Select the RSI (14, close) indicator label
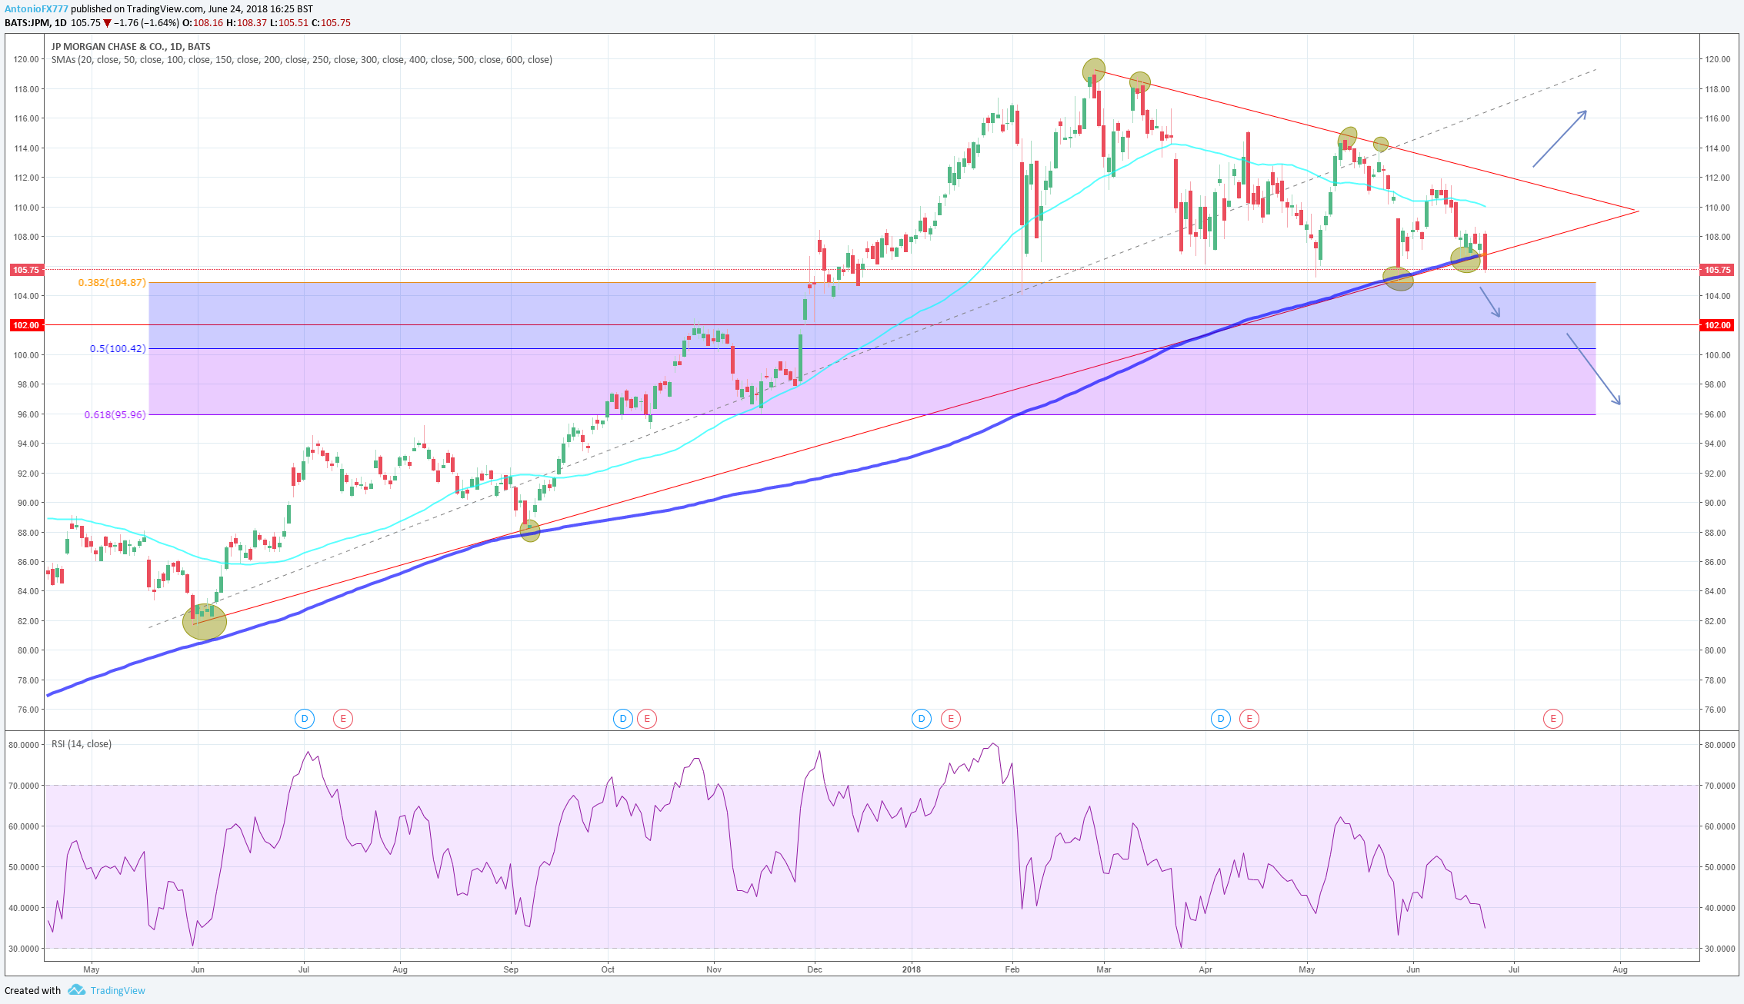 coord(82,743)
